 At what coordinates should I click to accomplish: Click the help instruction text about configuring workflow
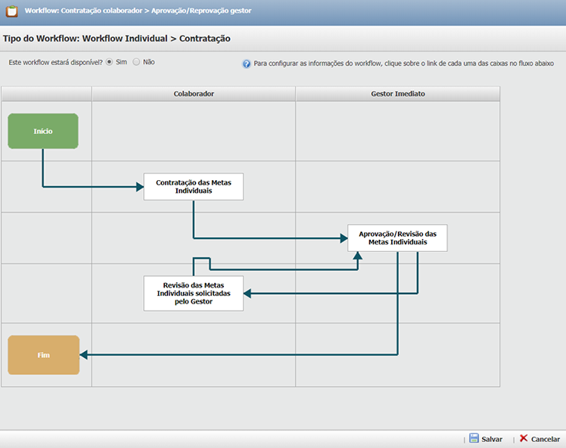(x=403, y=64)
